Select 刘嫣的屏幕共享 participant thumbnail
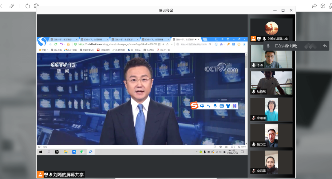Image resolution: width=332 pixels, height=179 pixels. pos(271,30)
